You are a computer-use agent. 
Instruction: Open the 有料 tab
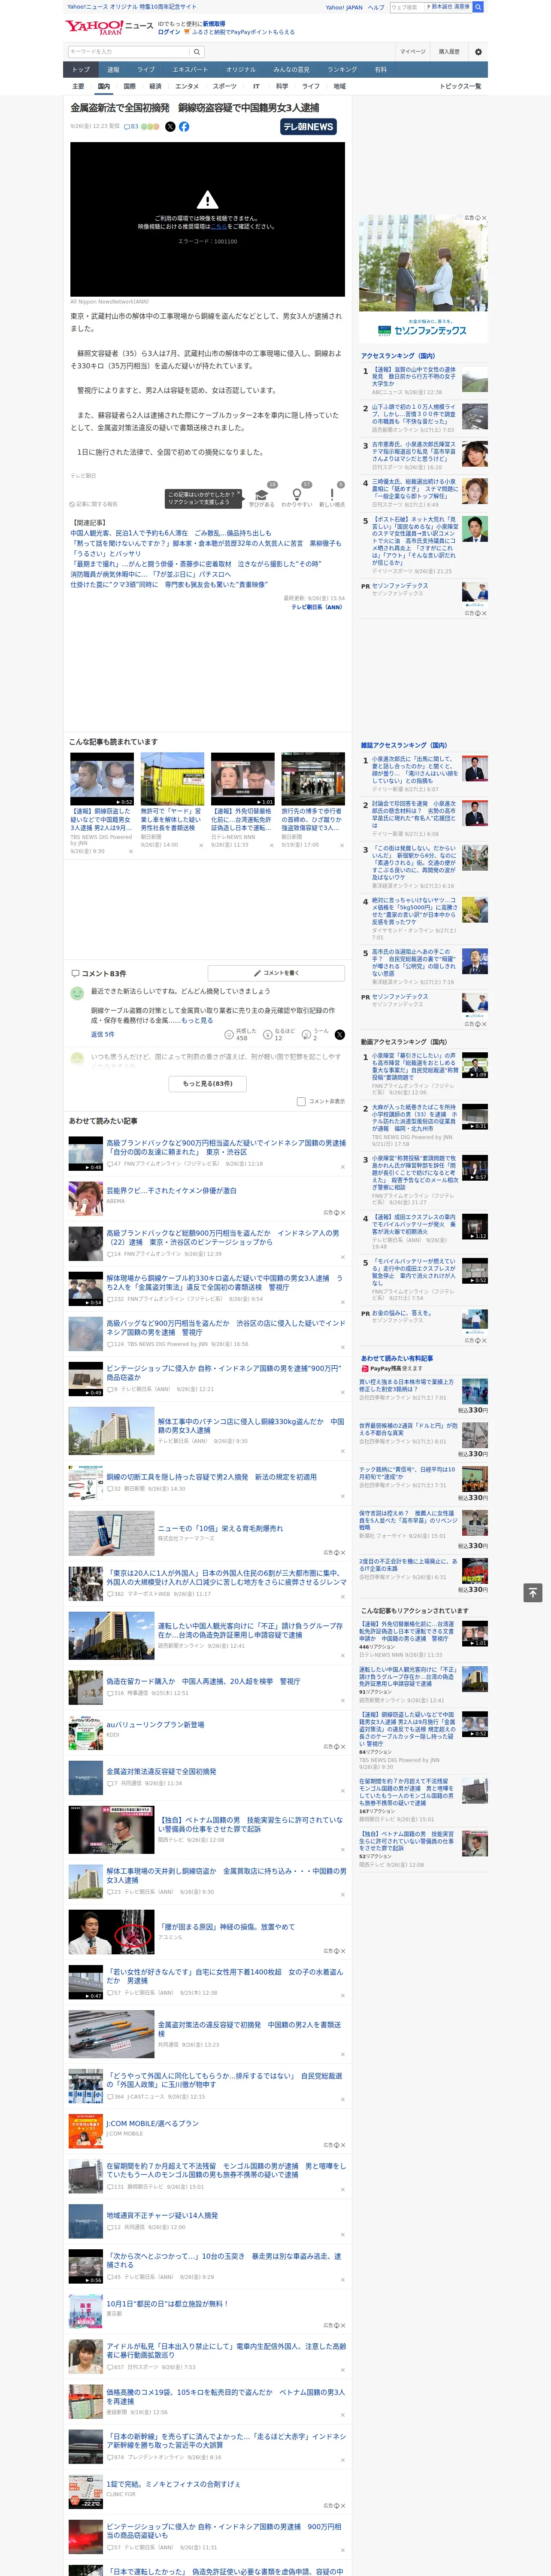pos(380,70)
